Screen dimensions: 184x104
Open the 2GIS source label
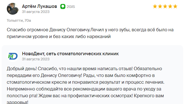(x=71, y=7)
